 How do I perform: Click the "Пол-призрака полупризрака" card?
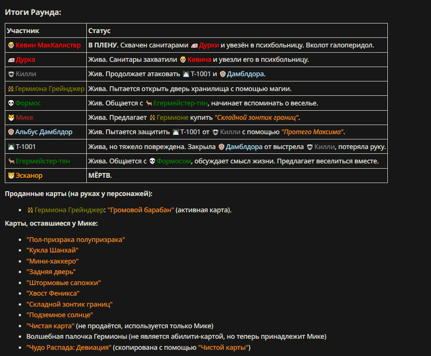coord(76,240)
